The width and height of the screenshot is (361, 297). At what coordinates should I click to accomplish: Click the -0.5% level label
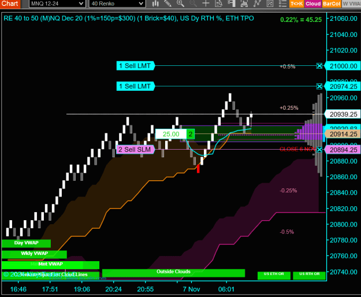tap(287, 232)
